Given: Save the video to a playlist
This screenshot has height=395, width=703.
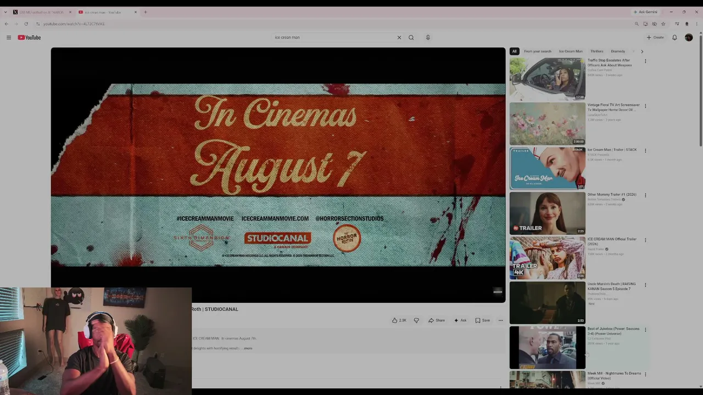Looking at the screenshot, I should click(x=482, y=320).
